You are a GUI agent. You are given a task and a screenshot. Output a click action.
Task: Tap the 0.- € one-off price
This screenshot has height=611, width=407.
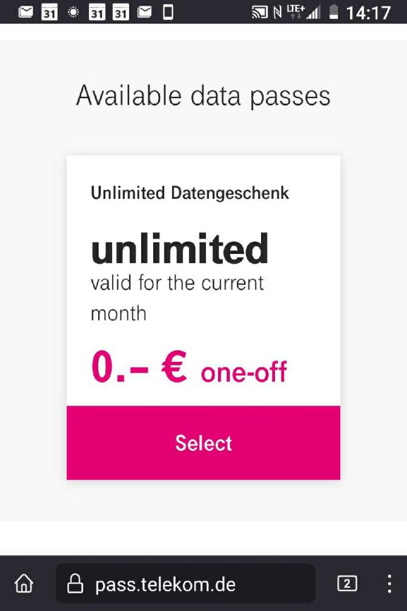point(189,367)
